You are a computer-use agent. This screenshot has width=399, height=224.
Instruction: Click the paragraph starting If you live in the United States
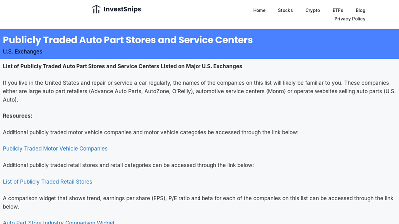199,91
